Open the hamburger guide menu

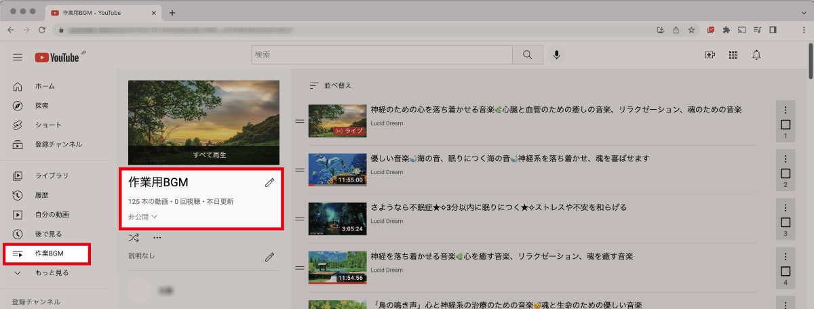tap(18, 57)
